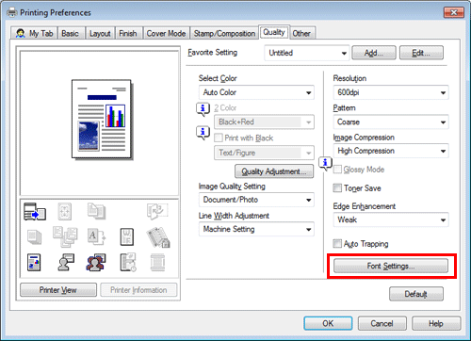
Task: Click the grayed striped banner page icon
Action: [157, 263]
